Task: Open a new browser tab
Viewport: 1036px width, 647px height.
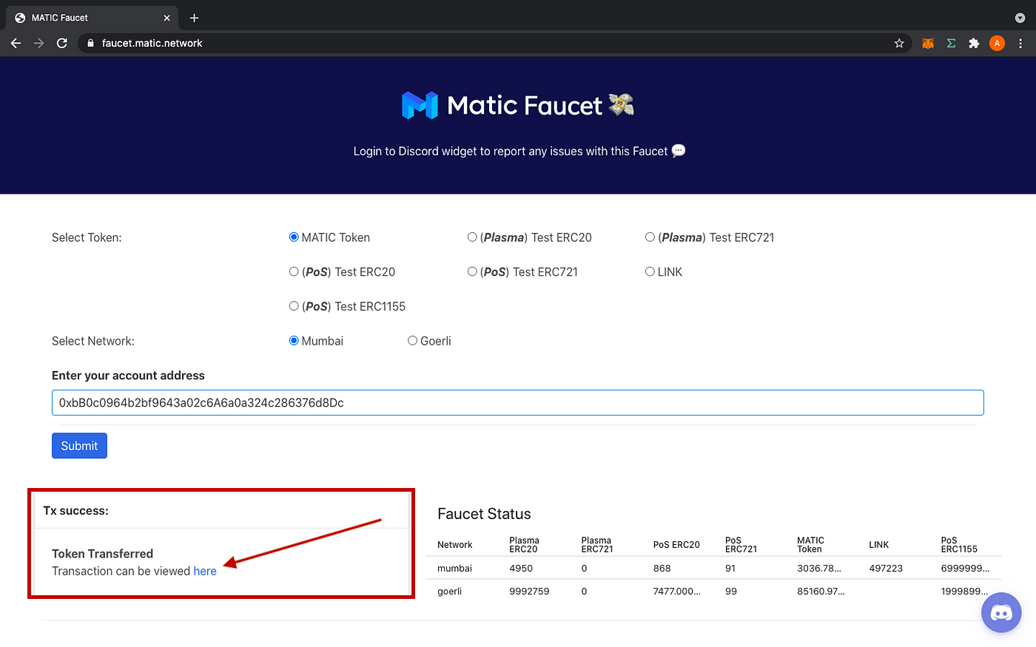Action: tap(194, 18)
